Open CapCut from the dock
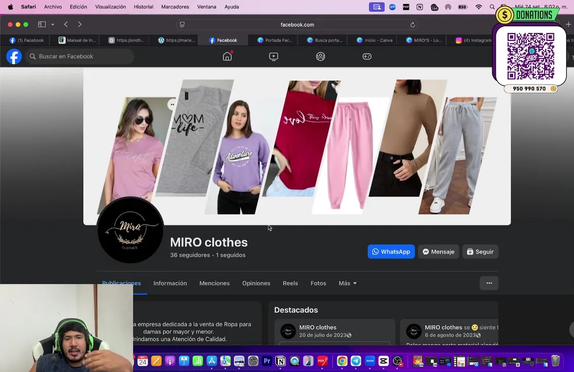574x372 pixels. tap(384, 361)
